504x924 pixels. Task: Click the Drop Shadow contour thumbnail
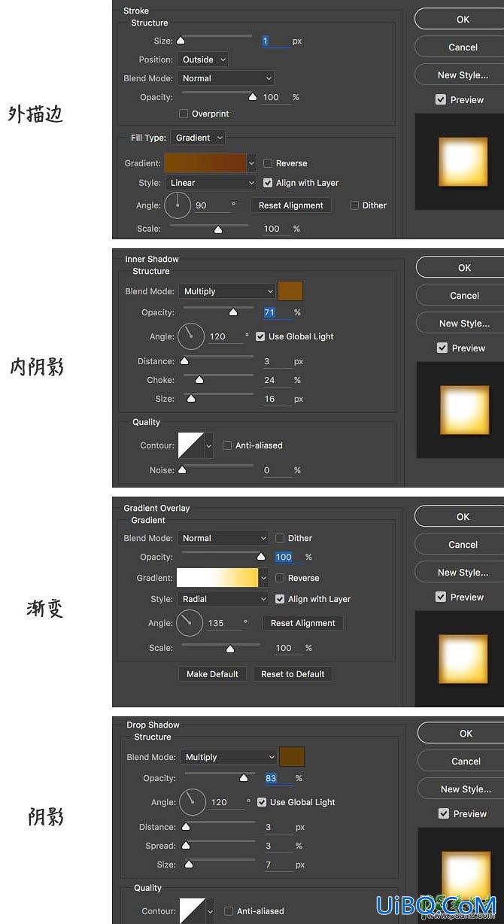[x=192, y=910]
